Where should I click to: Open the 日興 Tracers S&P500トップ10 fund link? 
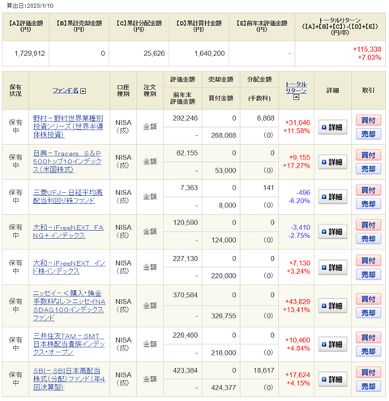tap(67, 161)
